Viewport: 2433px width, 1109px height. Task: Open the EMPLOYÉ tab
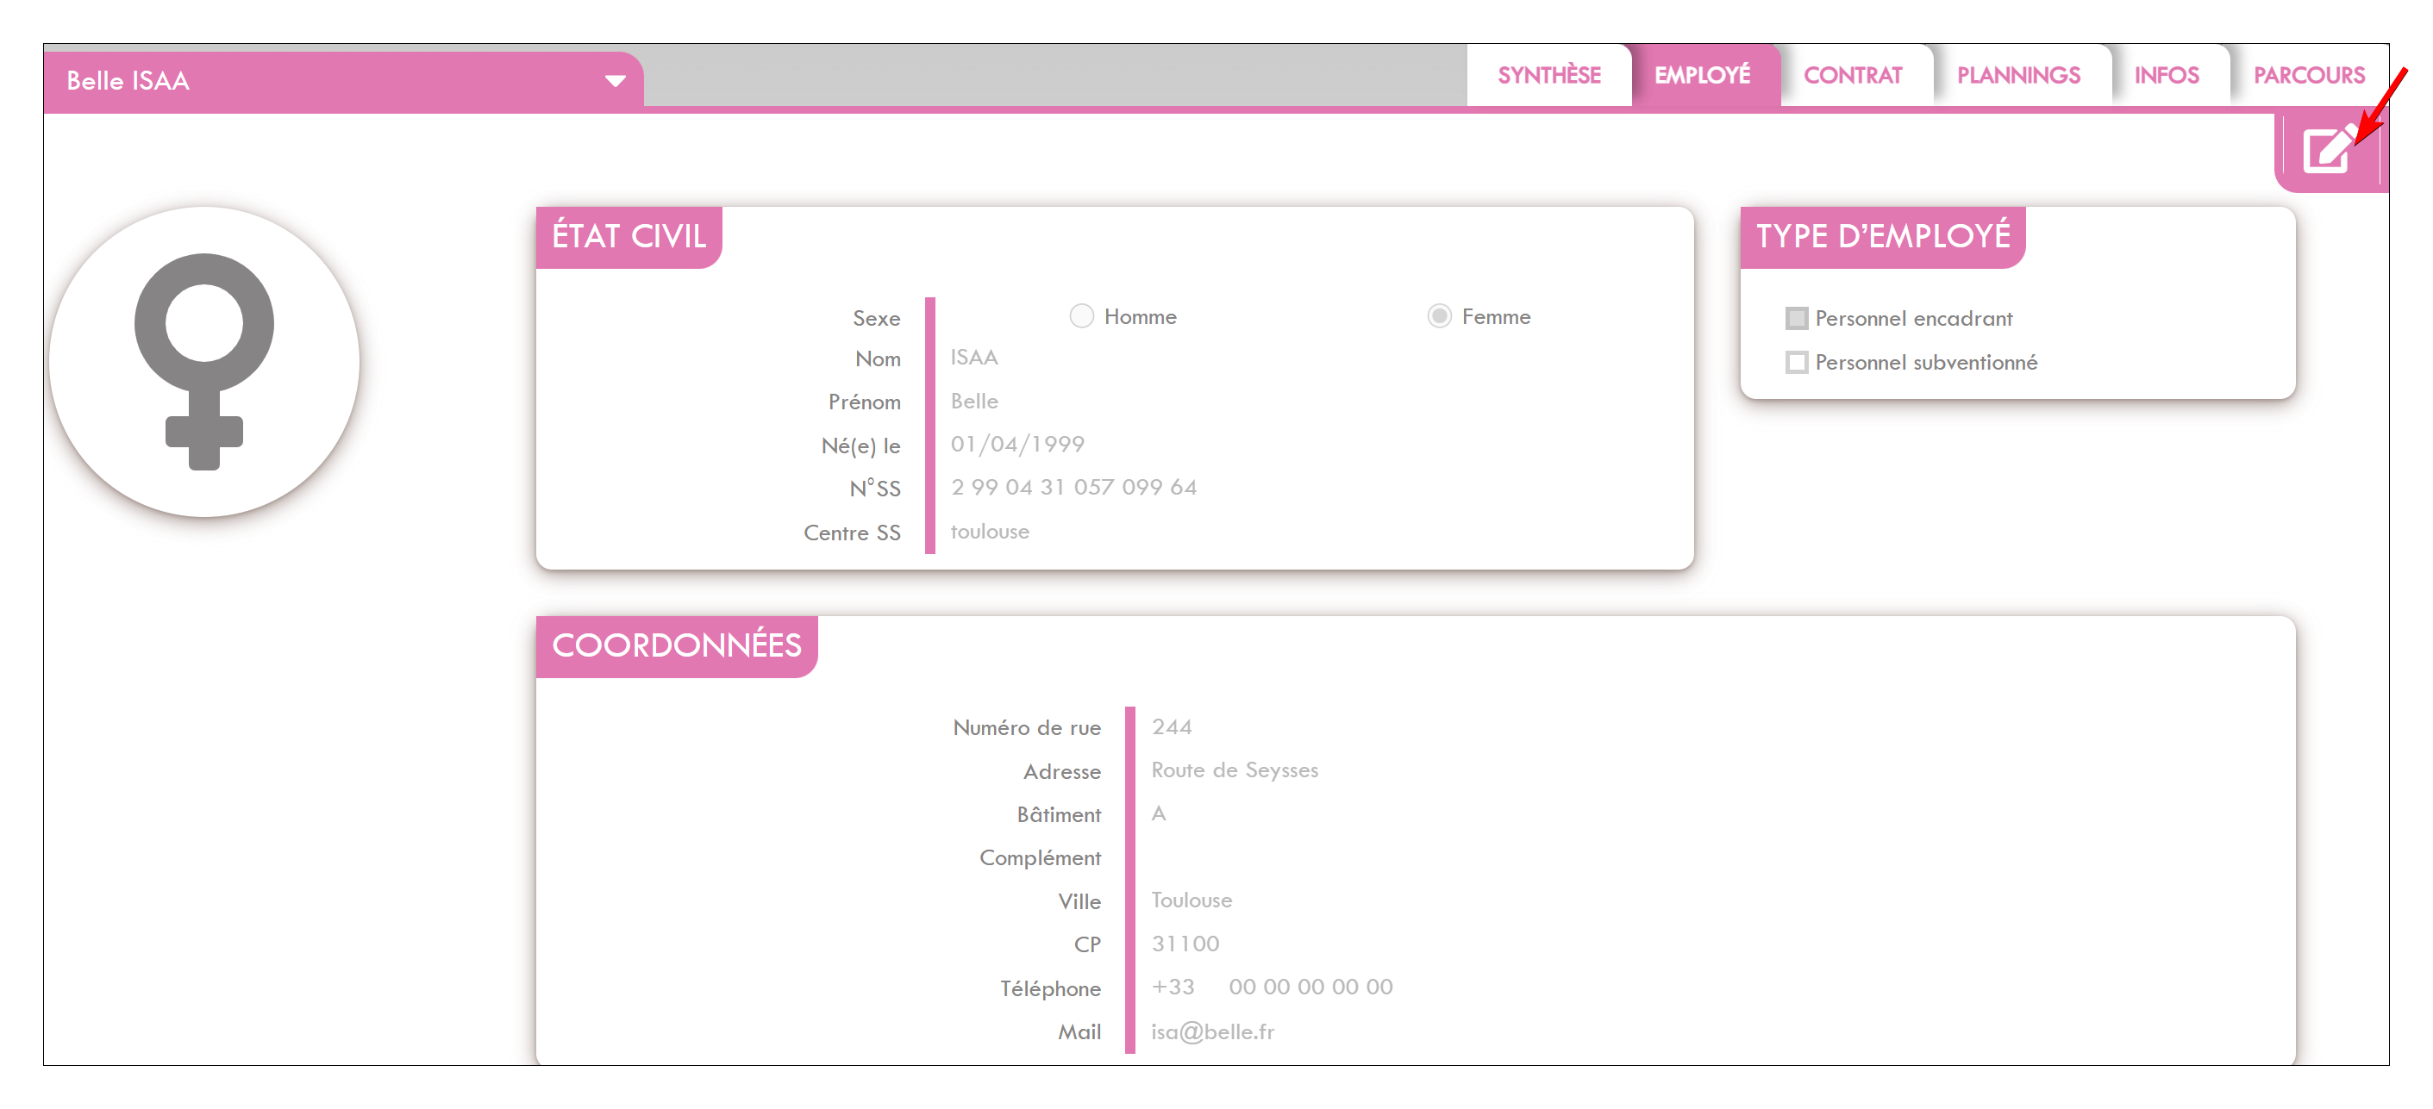[x=1702, y=76]
